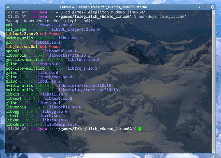Click the 'libogg' package name
Viewport: 221px width, 158px height.
tap(12, 112)
